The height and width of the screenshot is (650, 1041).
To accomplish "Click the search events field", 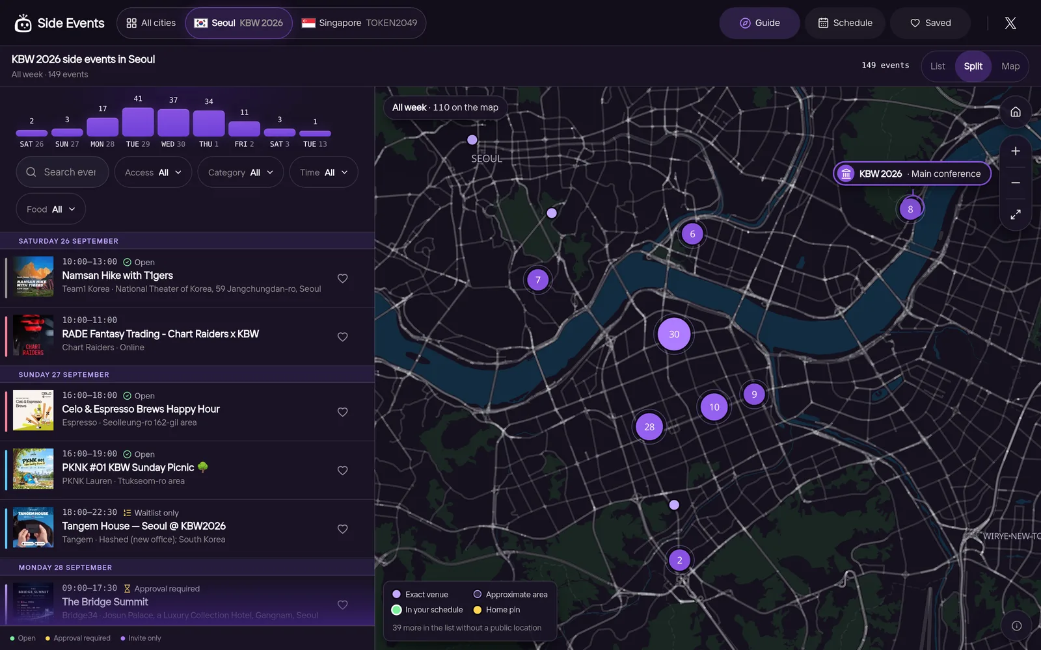I will tap(62, 172).
